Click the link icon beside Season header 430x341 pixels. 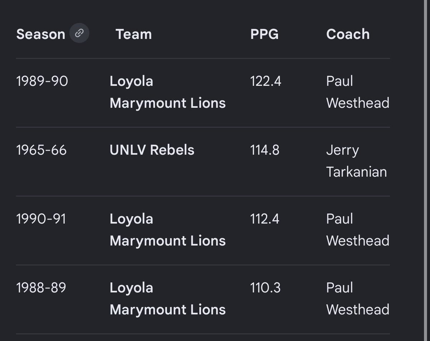[x=79, y=34]
